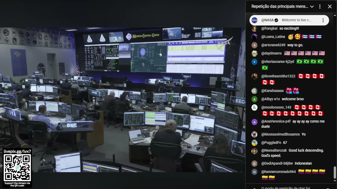The width and height of the screenshot is (337, 189).
Task: Click the 'Good luck descending. God's speed.' message
Action: (293, 153)
